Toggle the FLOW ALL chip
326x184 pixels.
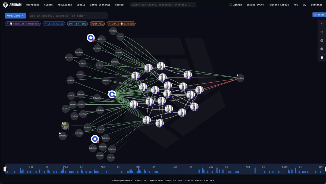pyautogui.click(x=97, y=24)
